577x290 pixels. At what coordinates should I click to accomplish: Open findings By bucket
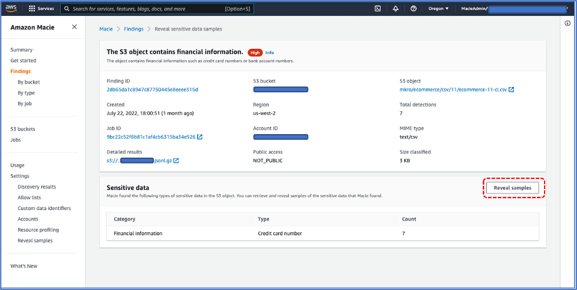[x=29, y=82]
